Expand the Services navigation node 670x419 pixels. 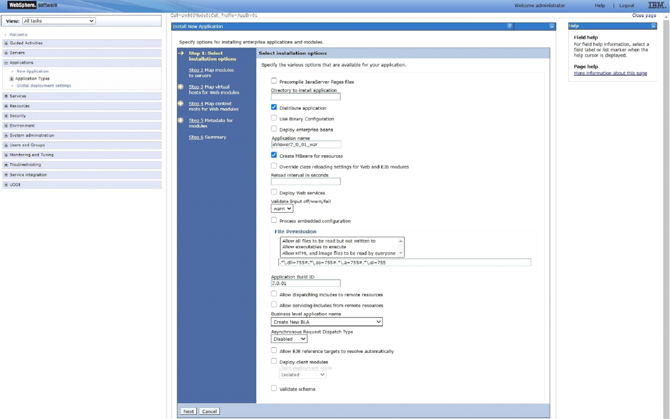[6, 96]
